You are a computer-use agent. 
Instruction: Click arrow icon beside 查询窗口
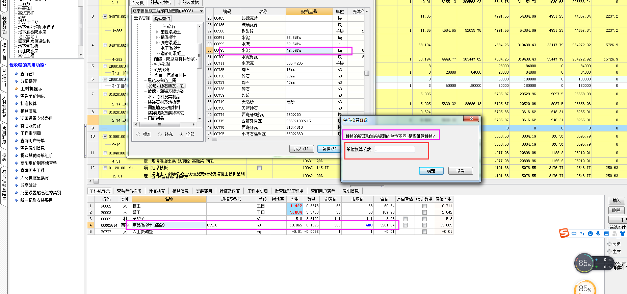click(17, 74)
